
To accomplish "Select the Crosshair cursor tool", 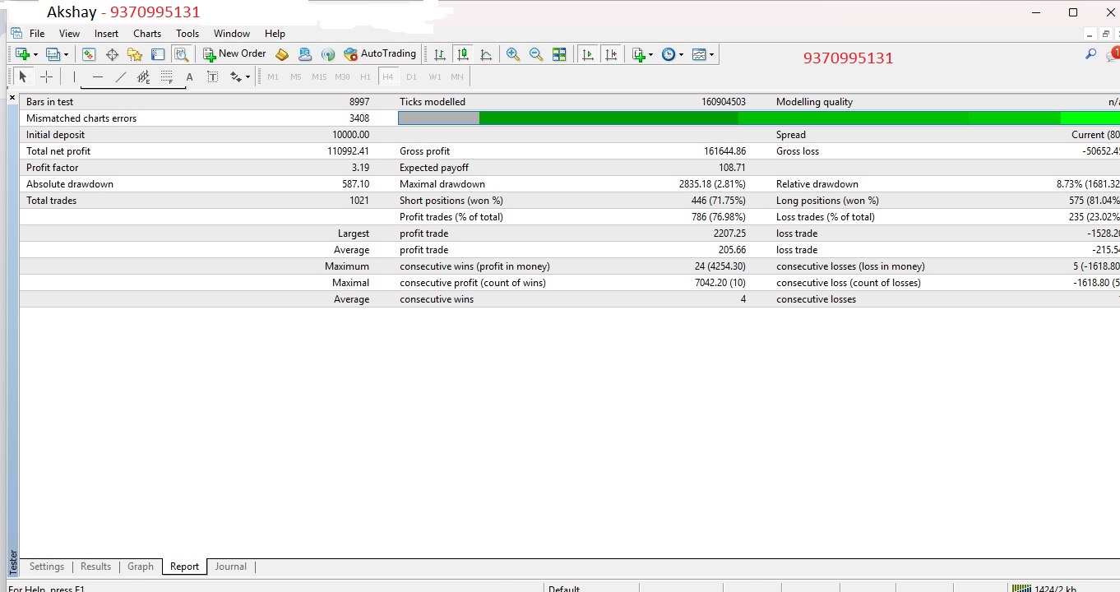I will [47, 76].
